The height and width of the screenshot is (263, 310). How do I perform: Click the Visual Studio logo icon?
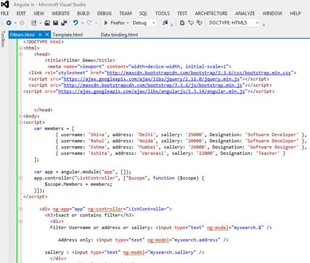[x=5, y=4]
